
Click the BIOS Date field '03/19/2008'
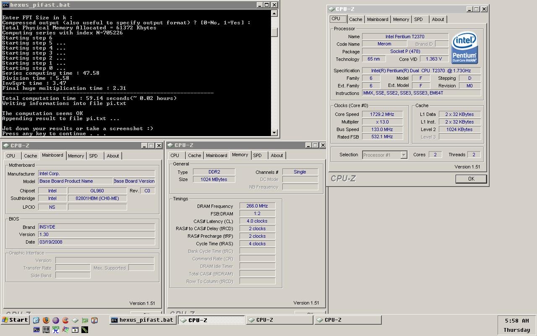pyautogui.click(x=96, y=242)
